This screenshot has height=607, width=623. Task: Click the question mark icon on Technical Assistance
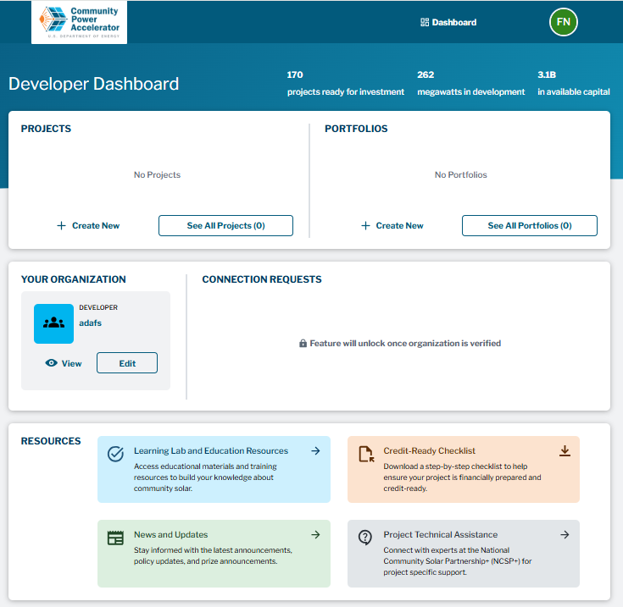(x=364, y=538)
